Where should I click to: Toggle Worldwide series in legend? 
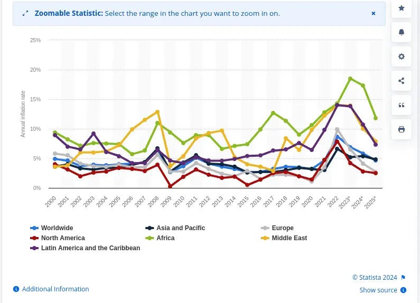[x=57, y=228]
